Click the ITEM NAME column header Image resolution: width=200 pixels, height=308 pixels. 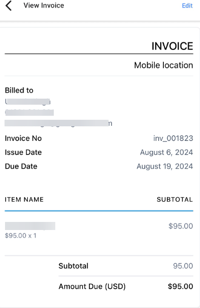[24, 200]
